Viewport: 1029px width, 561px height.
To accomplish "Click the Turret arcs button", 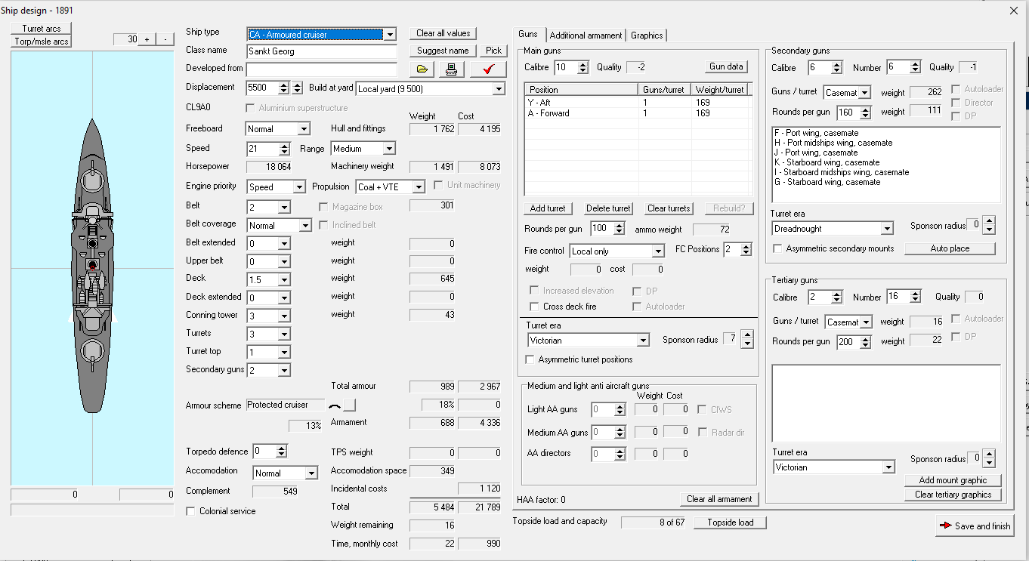I will pyautogui.click(x=42, y=29).
